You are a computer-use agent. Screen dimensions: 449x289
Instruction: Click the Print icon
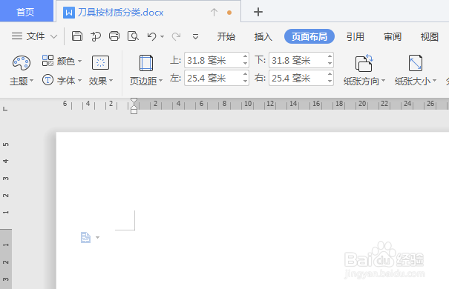click(114, 36)
